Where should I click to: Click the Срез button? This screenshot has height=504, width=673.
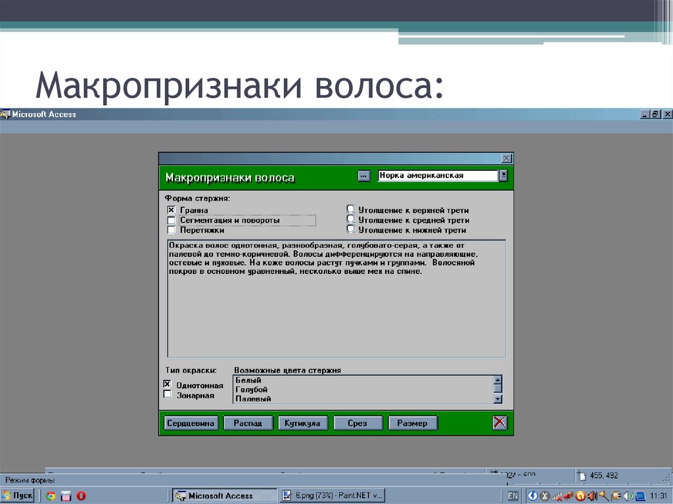click(x=358, y=423)
